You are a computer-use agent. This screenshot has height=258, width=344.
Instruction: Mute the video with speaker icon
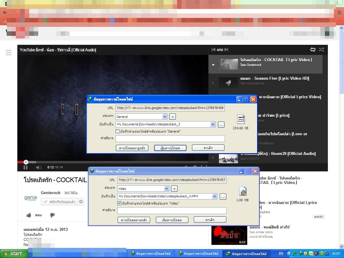click(39, 168)
